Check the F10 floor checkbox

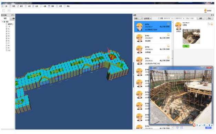coord(7,51)
